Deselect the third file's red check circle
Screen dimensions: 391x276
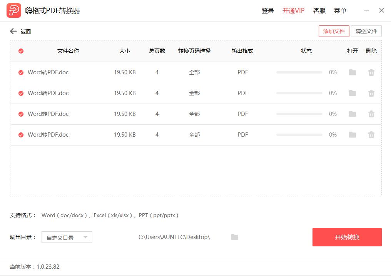point(21,114)
